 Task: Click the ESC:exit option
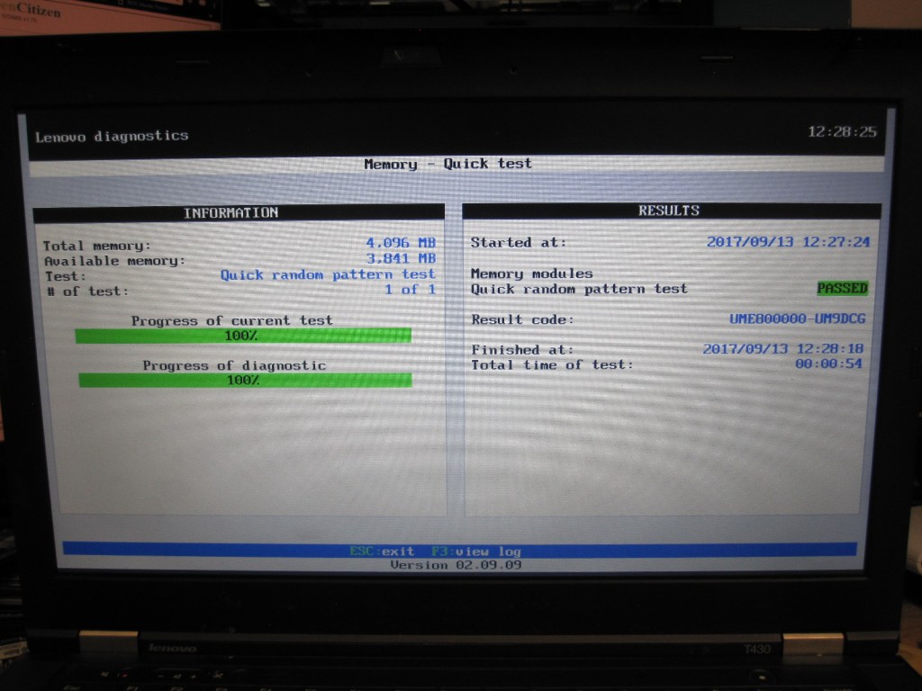(382, 552)
